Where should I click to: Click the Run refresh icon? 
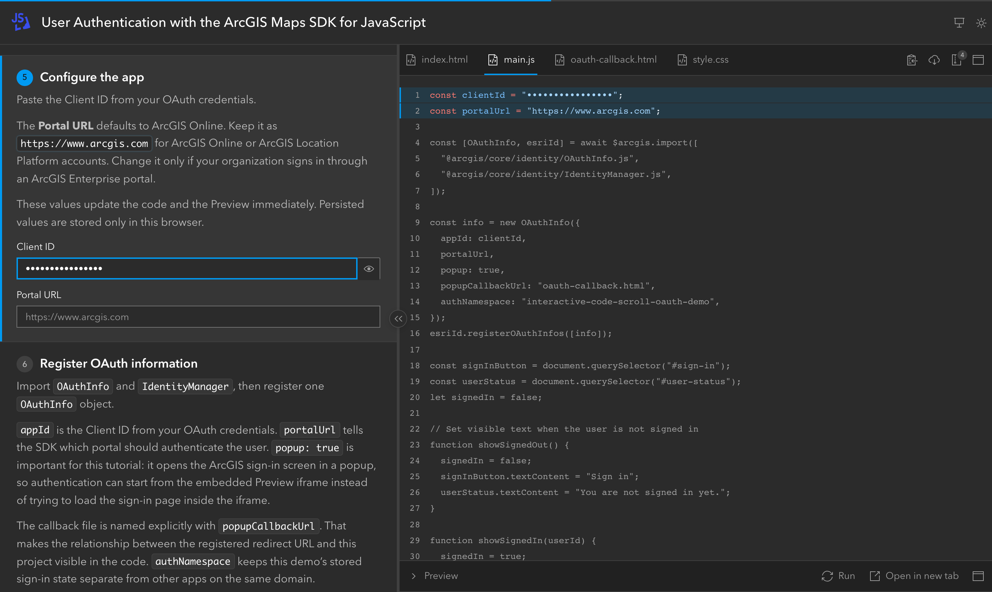click(827, 575)
